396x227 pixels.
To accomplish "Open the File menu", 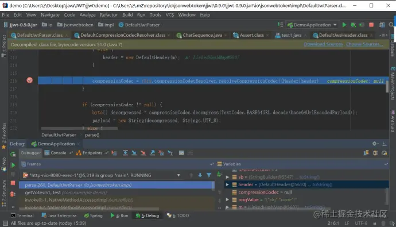I will click(5, 15).
